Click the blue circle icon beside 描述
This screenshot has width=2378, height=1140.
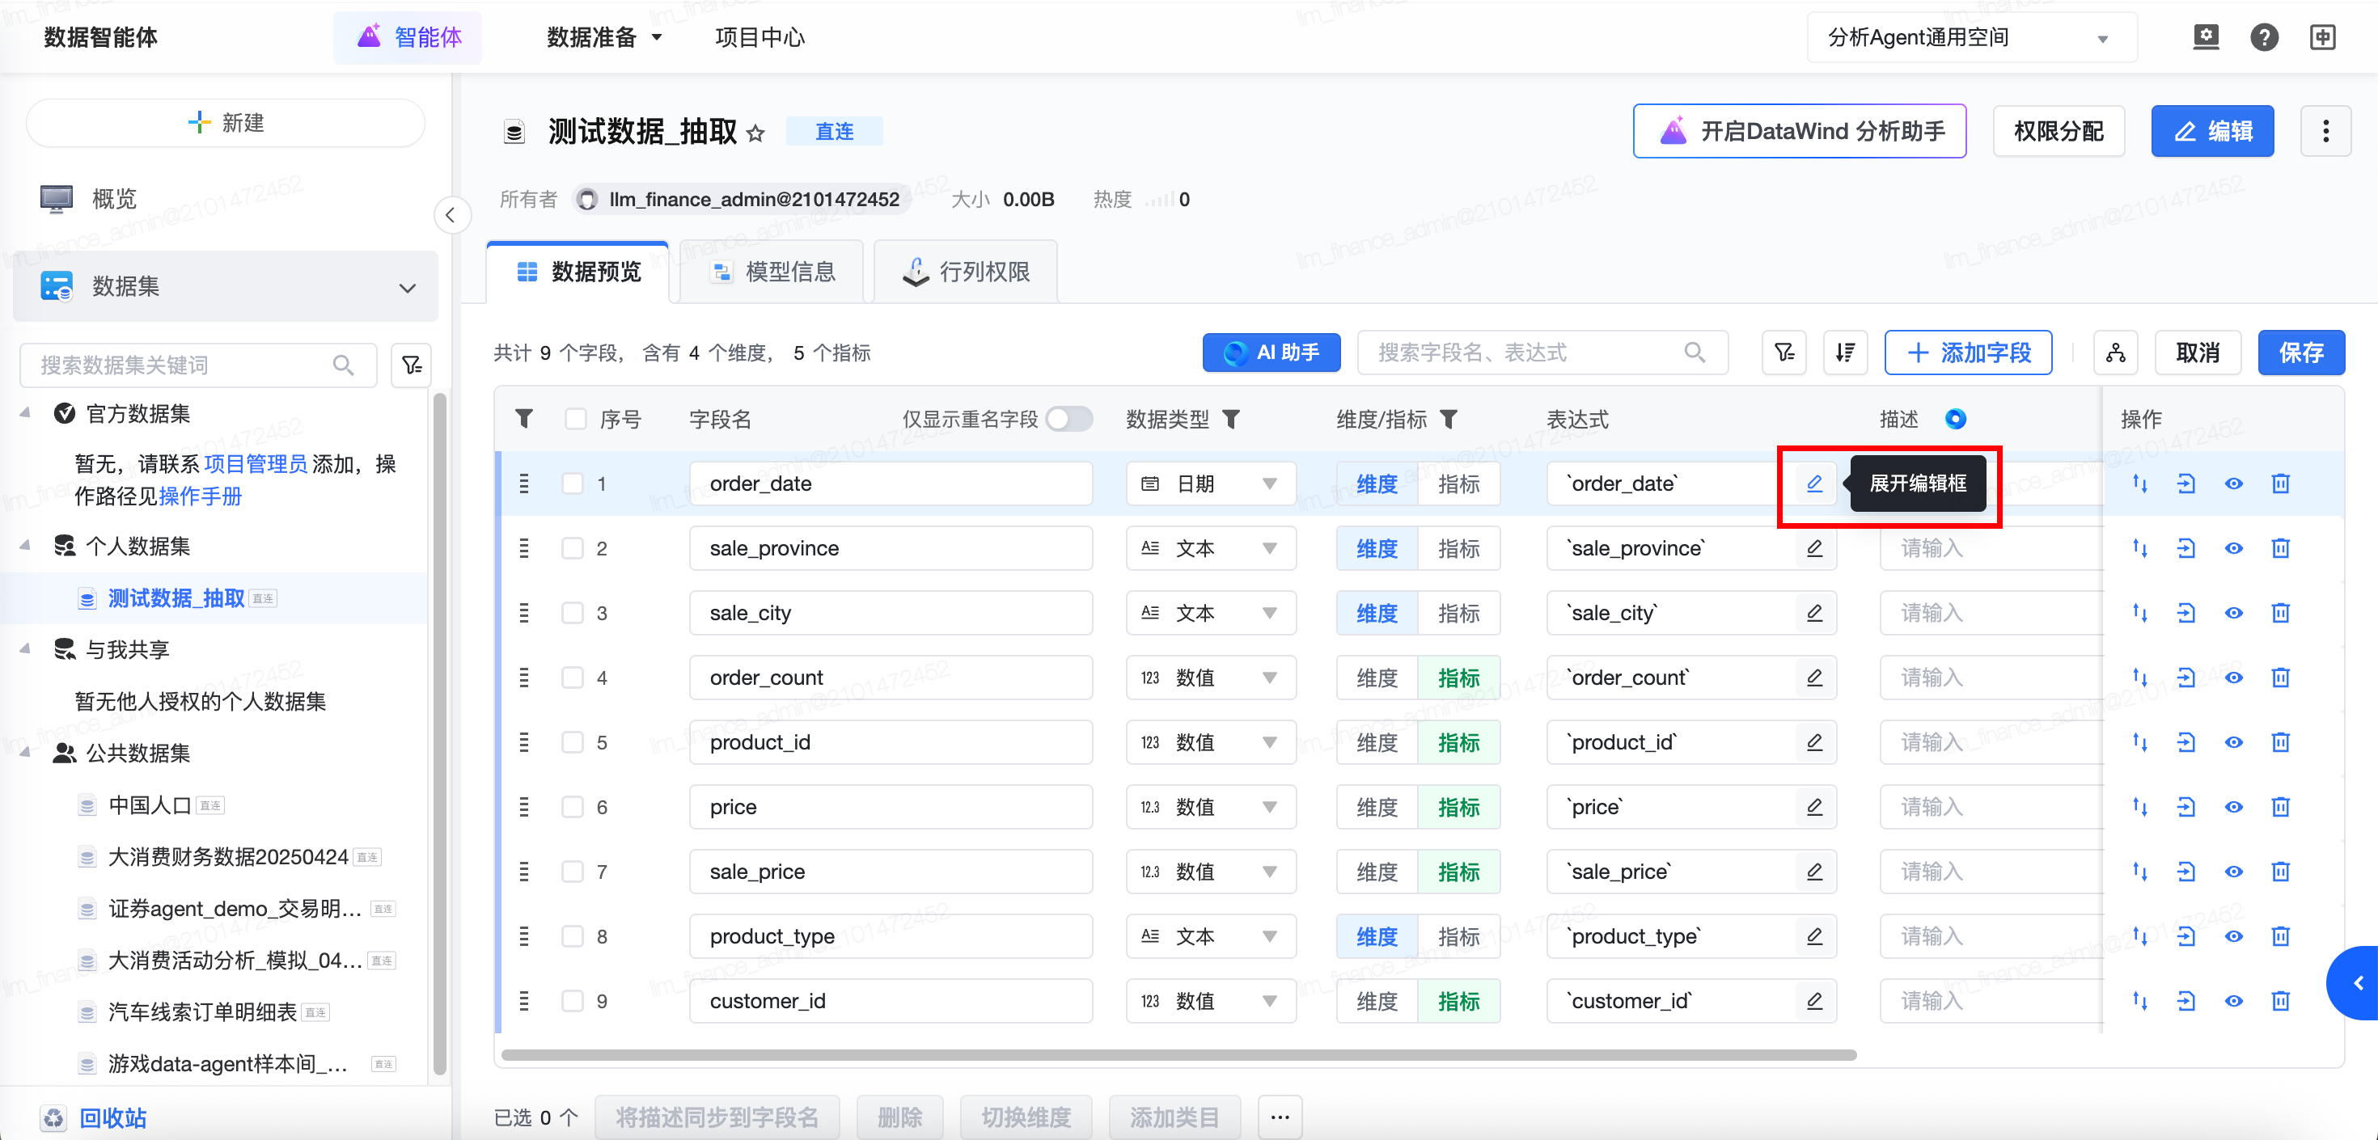click(x=1955, y=419)
